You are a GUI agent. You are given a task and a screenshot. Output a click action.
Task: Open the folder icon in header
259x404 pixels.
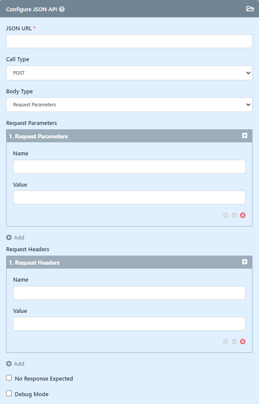pyautogui.click(x=250, y=9)
